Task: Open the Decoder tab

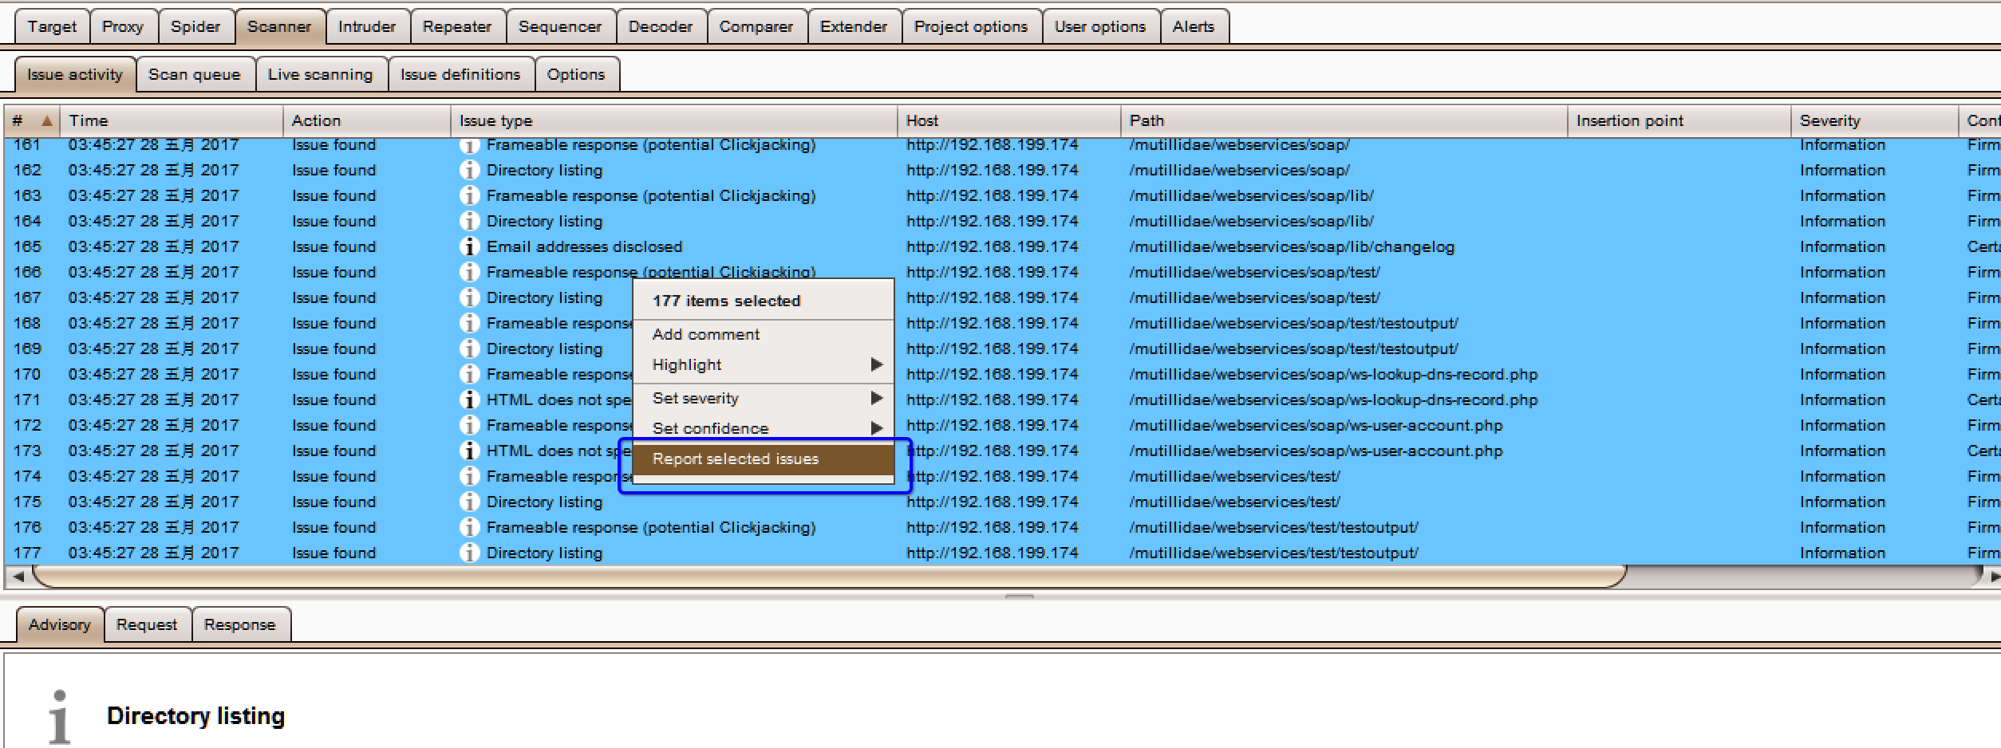Action: click(661, 26)
